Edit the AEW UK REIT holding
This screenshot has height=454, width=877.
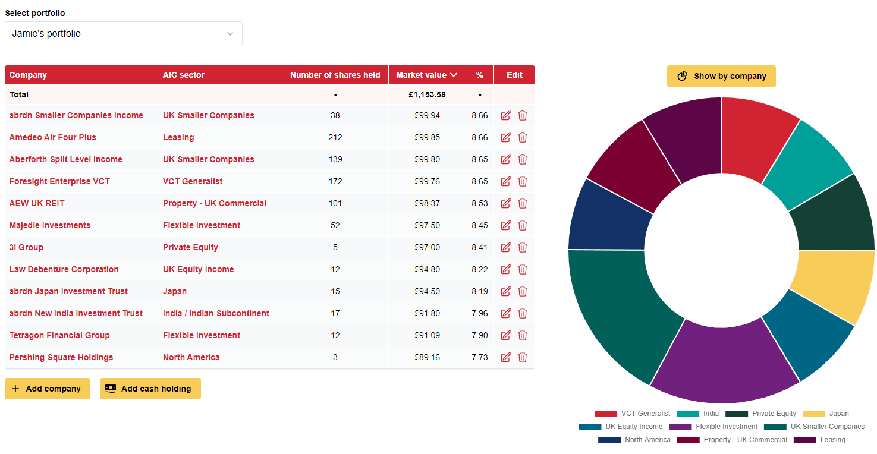pyautogui.click(x=506, y=203)
